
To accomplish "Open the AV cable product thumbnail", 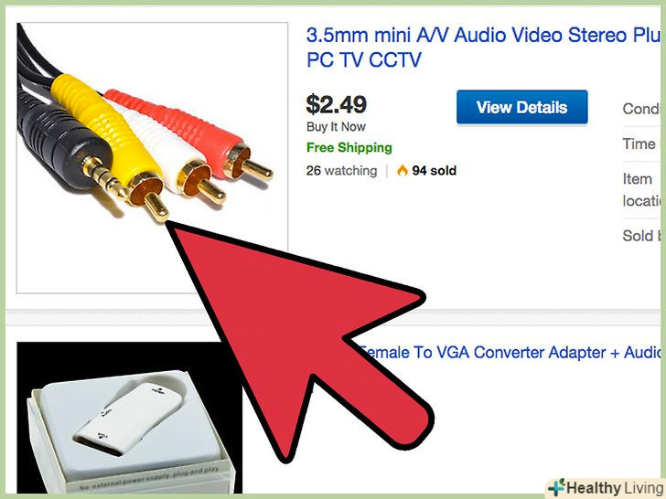I will tap(152, 158).
